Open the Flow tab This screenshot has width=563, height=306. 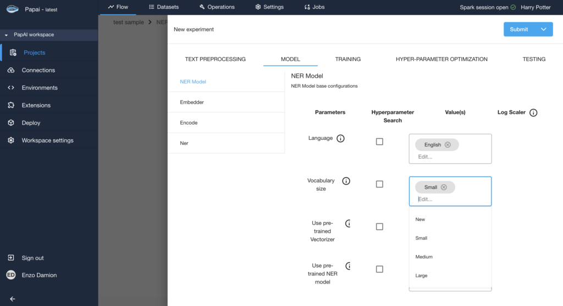click(x=118, y=7)
